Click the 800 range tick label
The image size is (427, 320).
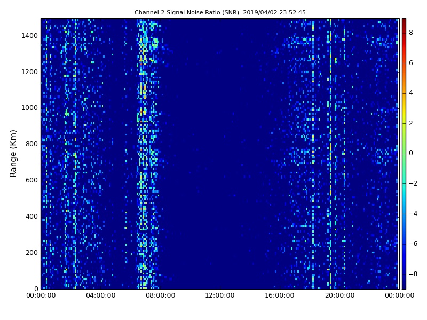31,144
